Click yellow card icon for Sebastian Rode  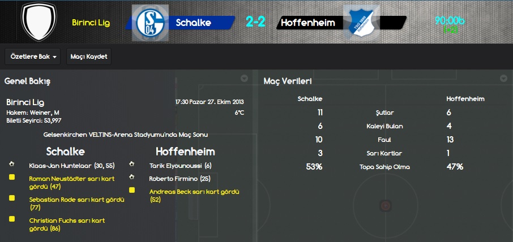tap(12, 198)
